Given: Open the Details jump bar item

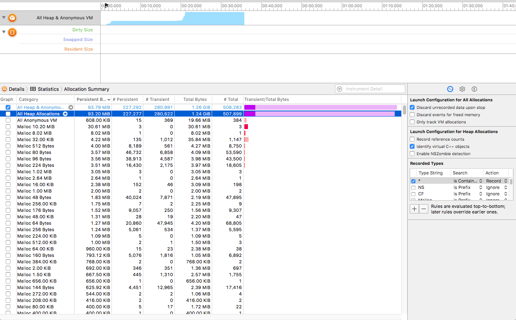Looking at the screenshot, I should click(x=17, y=89).
